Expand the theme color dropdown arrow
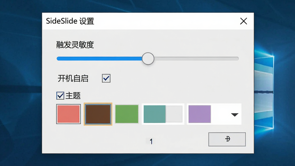Viewport: 295px width, 166px height. tap(235, 115)
